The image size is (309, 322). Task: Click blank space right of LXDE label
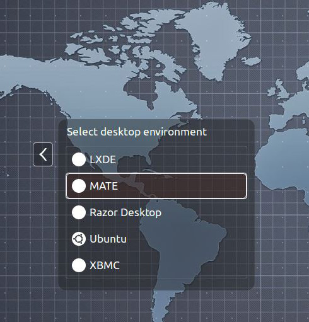click(x=181, y=159)
